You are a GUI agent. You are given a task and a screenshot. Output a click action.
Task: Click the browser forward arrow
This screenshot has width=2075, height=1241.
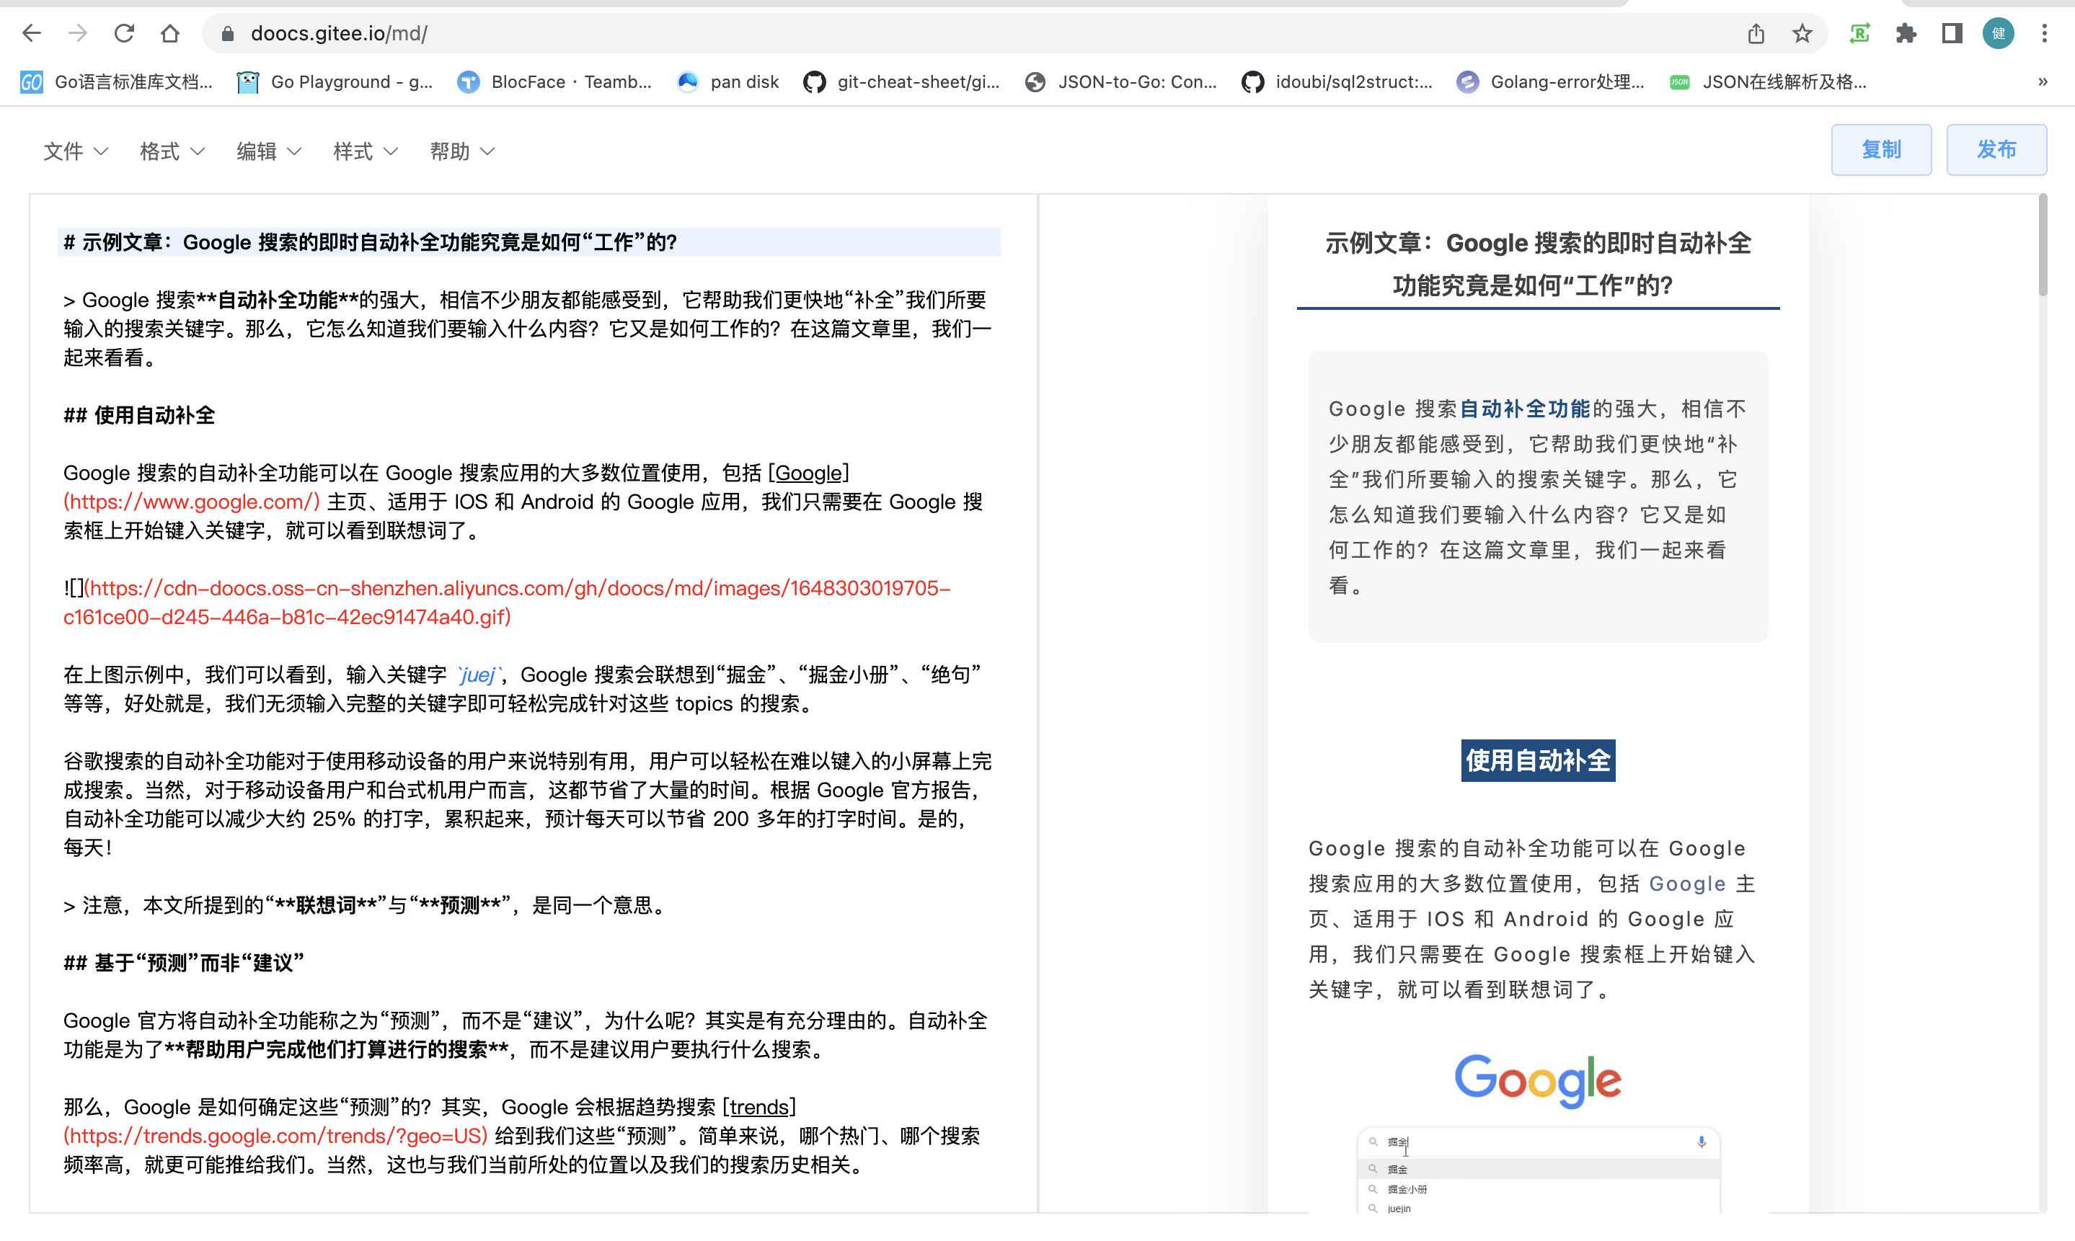click(78, 33)
